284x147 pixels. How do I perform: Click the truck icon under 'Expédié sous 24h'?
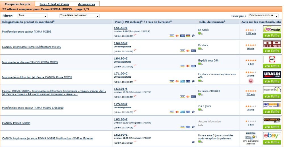pos(200,64)
